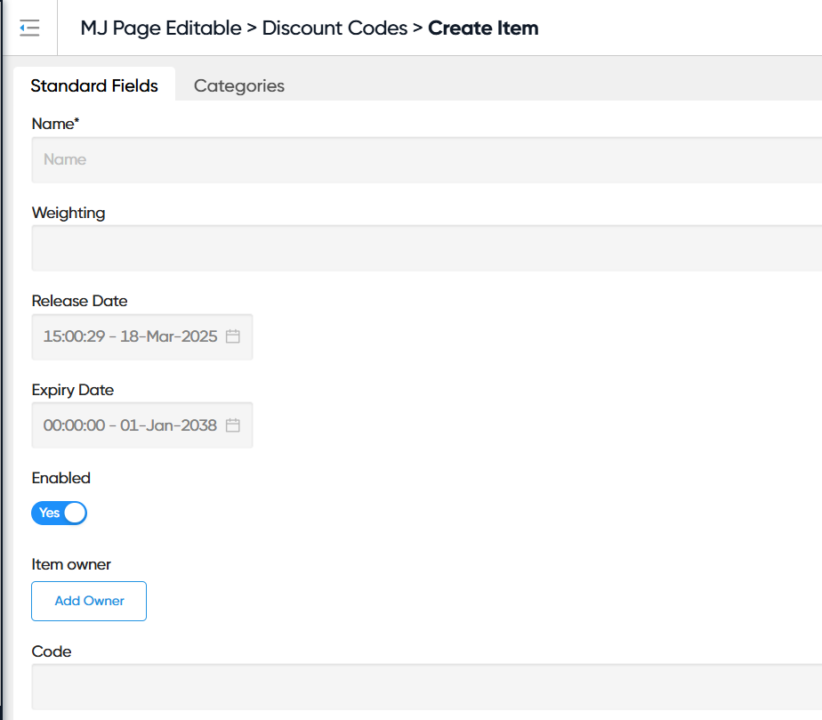Click into the Weighting input field
Image resolution: width=822 pixels, height=720 pixels.
pos(427,248)
